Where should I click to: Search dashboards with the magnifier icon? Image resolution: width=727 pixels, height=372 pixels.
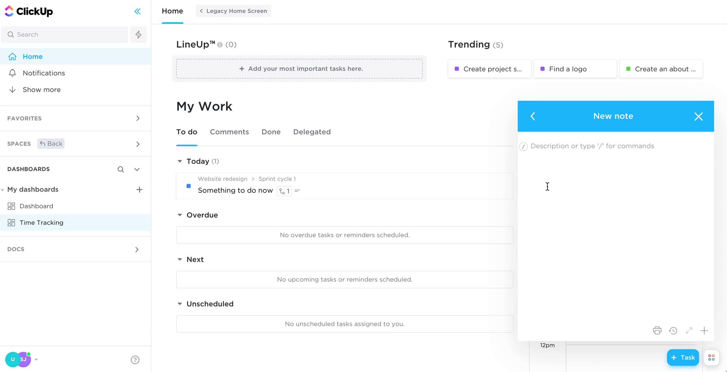(x=121, y=169)
